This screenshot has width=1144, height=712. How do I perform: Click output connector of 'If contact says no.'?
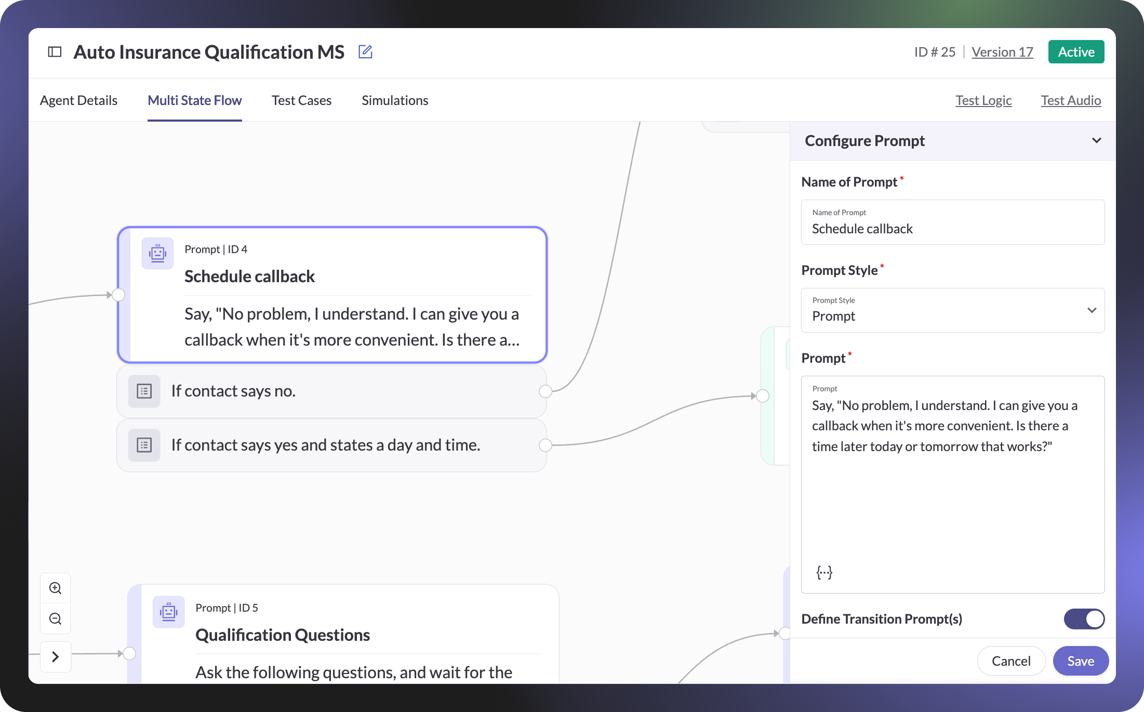546,391
